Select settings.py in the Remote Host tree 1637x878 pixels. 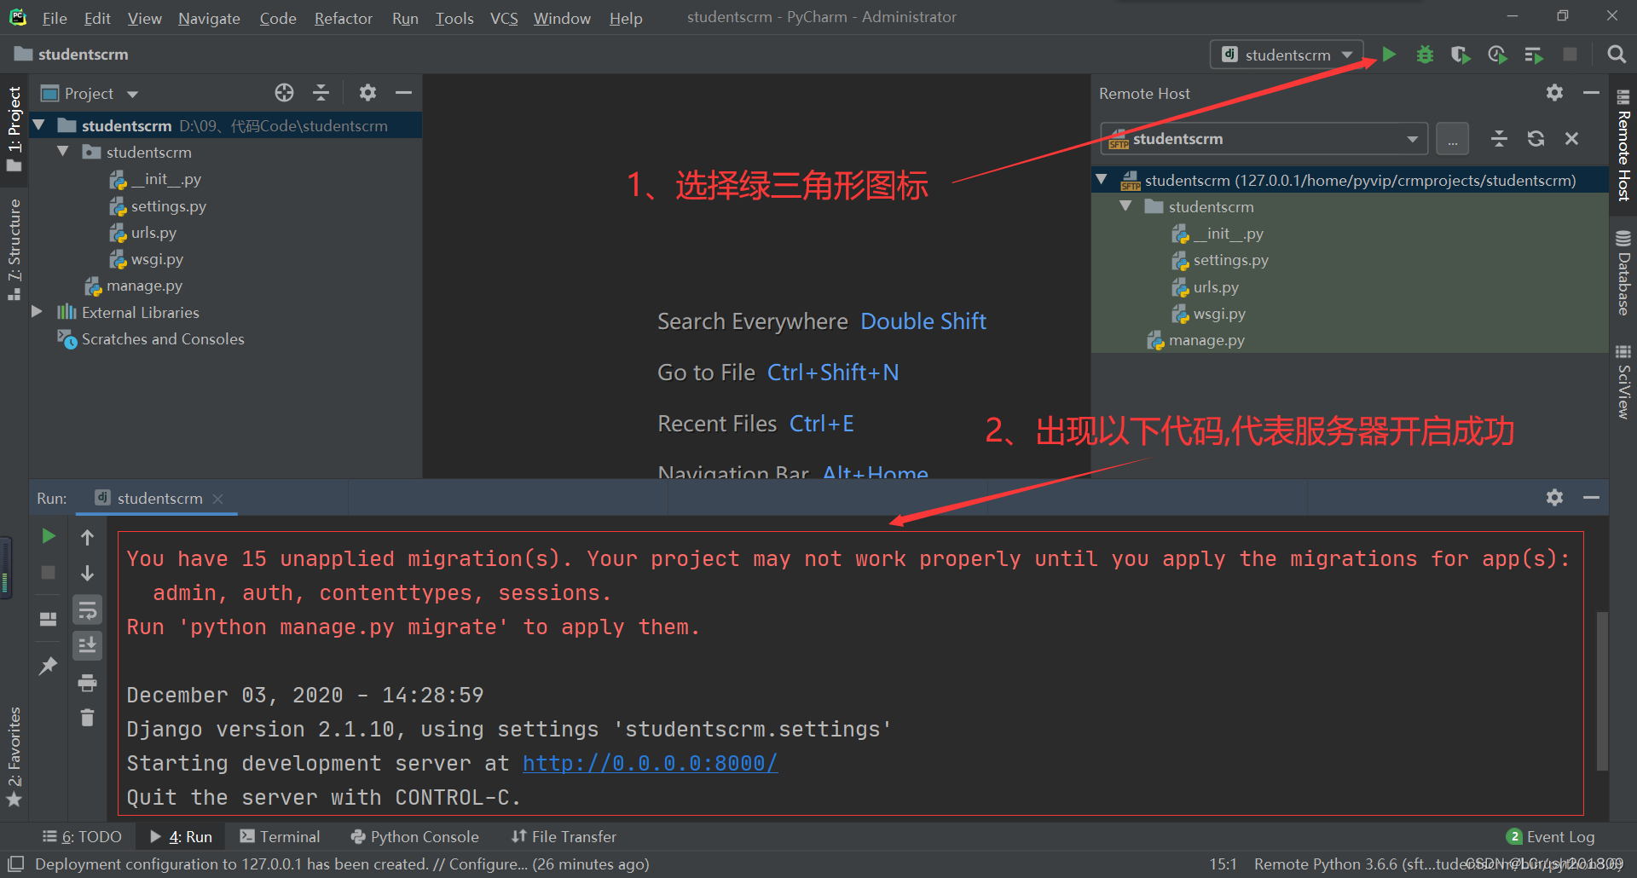tap(1230, 260)
